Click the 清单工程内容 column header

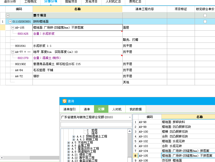(145, 9)
